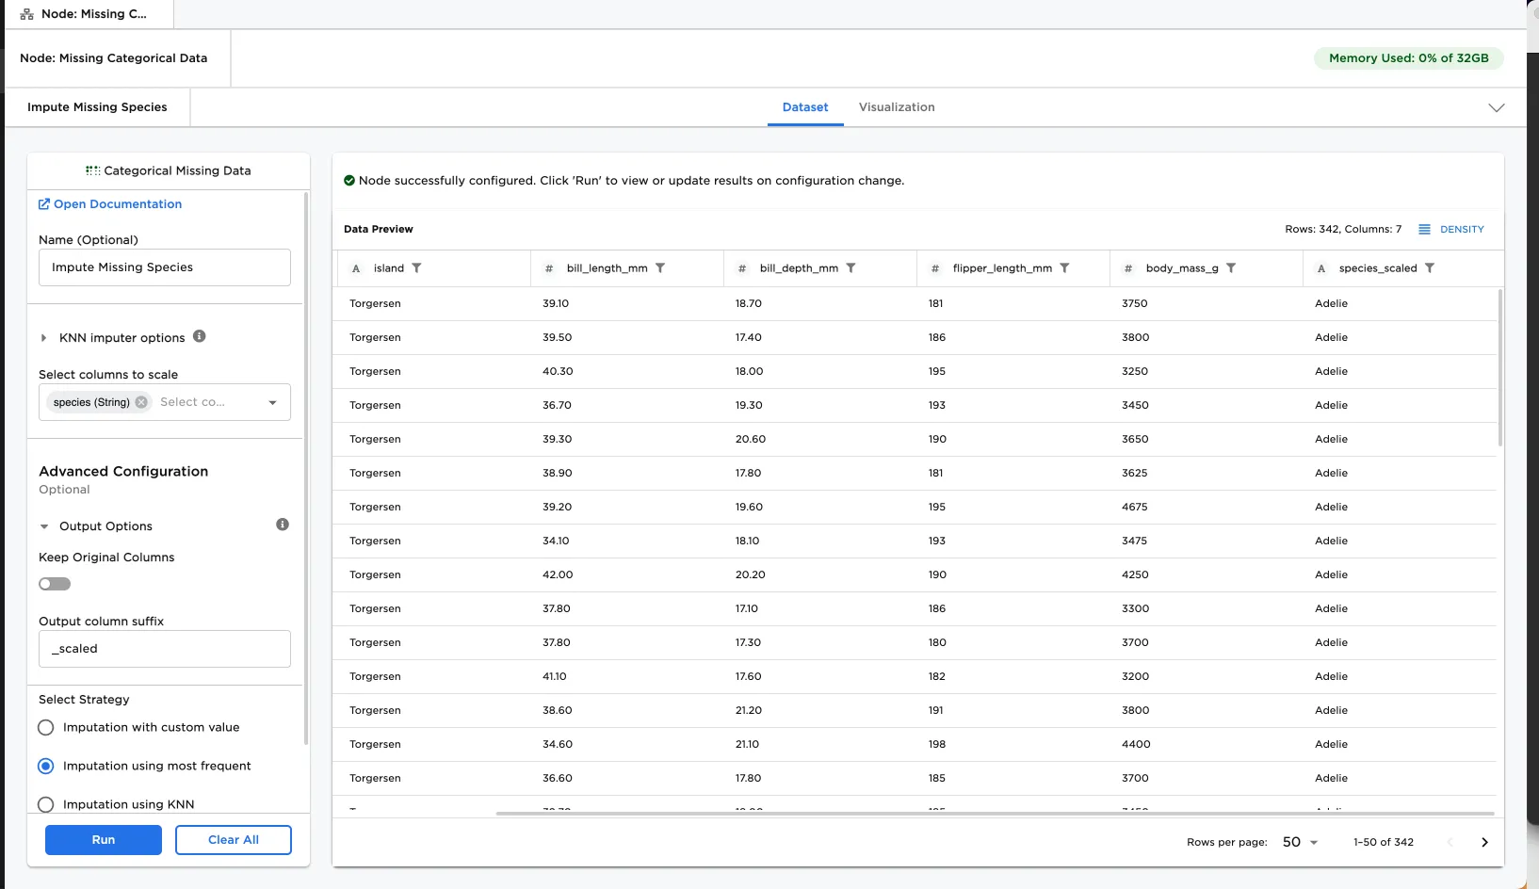Show Output Options info tooltip icon

(283, 525)
